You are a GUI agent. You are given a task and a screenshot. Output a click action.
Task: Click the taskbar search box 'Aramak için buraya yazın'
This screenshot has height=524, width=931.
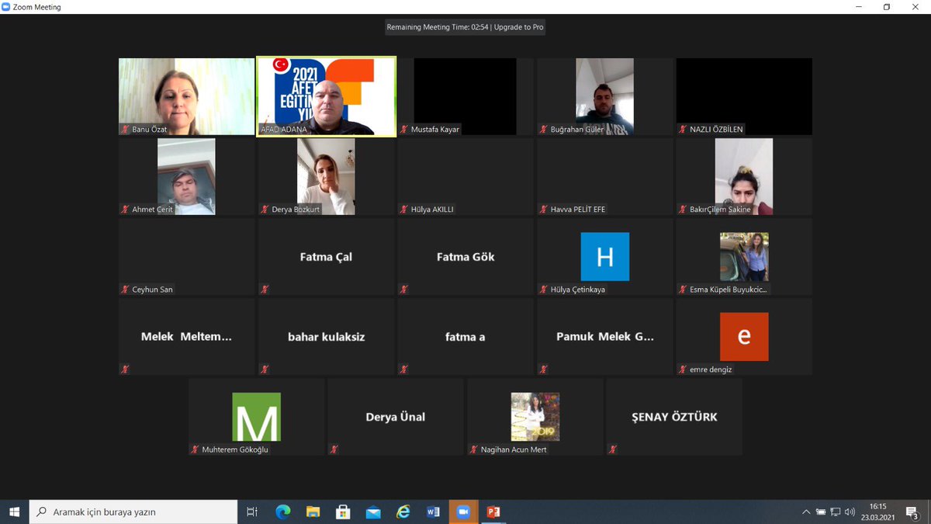click(133, 512)
